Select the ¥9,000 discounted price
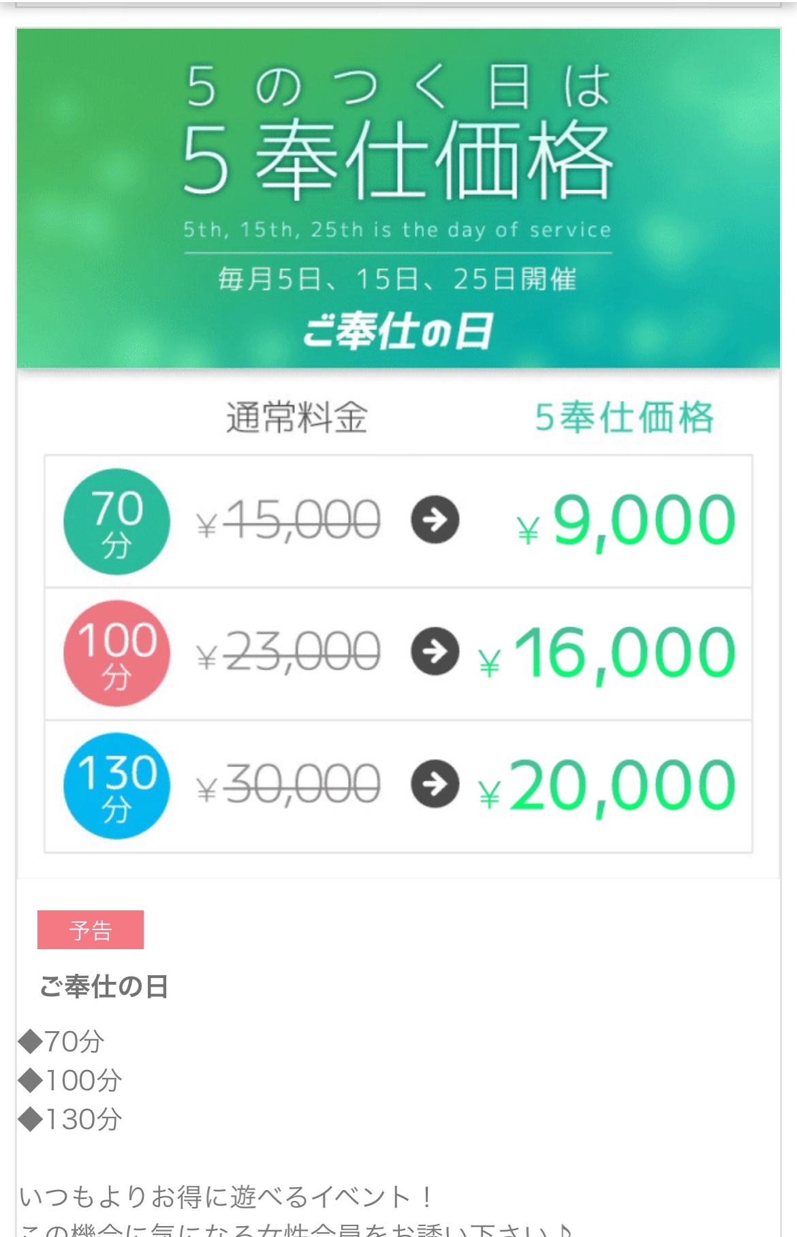Screen dimensions: 797x1237 (x=626, y=522)
